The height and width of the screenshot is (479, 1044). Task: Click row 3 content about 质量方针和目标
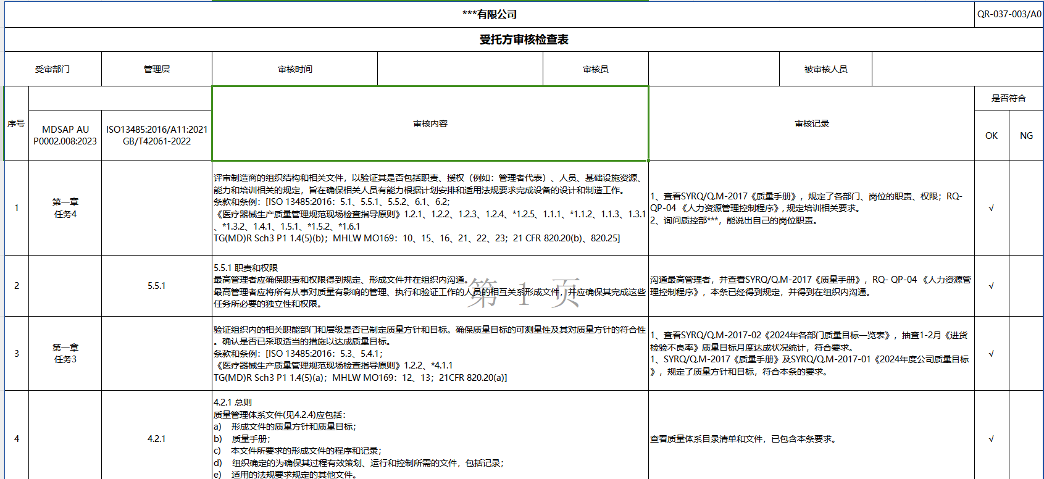430,354
